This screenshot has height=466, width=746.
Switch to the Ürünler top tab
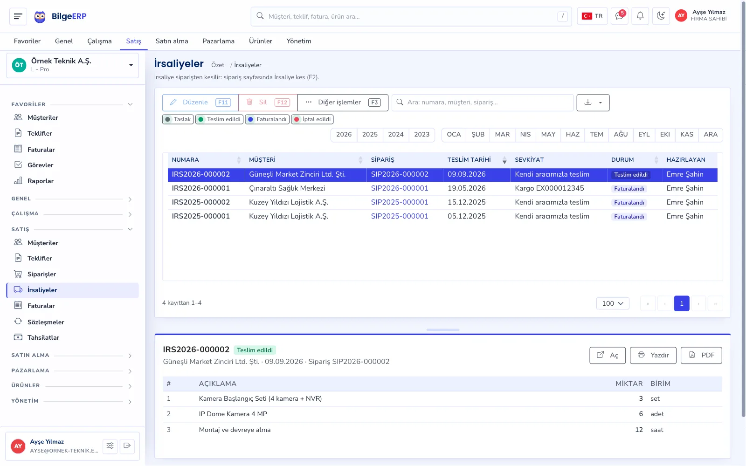click(261, 41)
